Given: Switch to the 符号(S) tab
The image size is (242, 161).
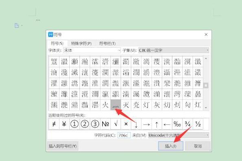Looking at the screenshot, I should point(57,44).
